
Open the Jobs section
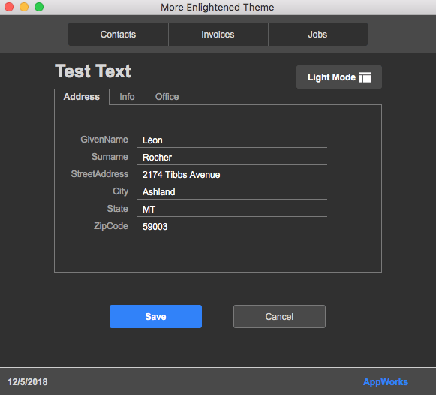pos(318,35)
